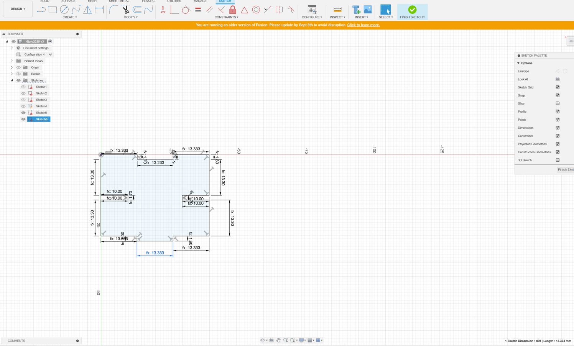The image size is (574, 346).
Task: Select the Spline tool in Create
Action: (x=76, y=10)
